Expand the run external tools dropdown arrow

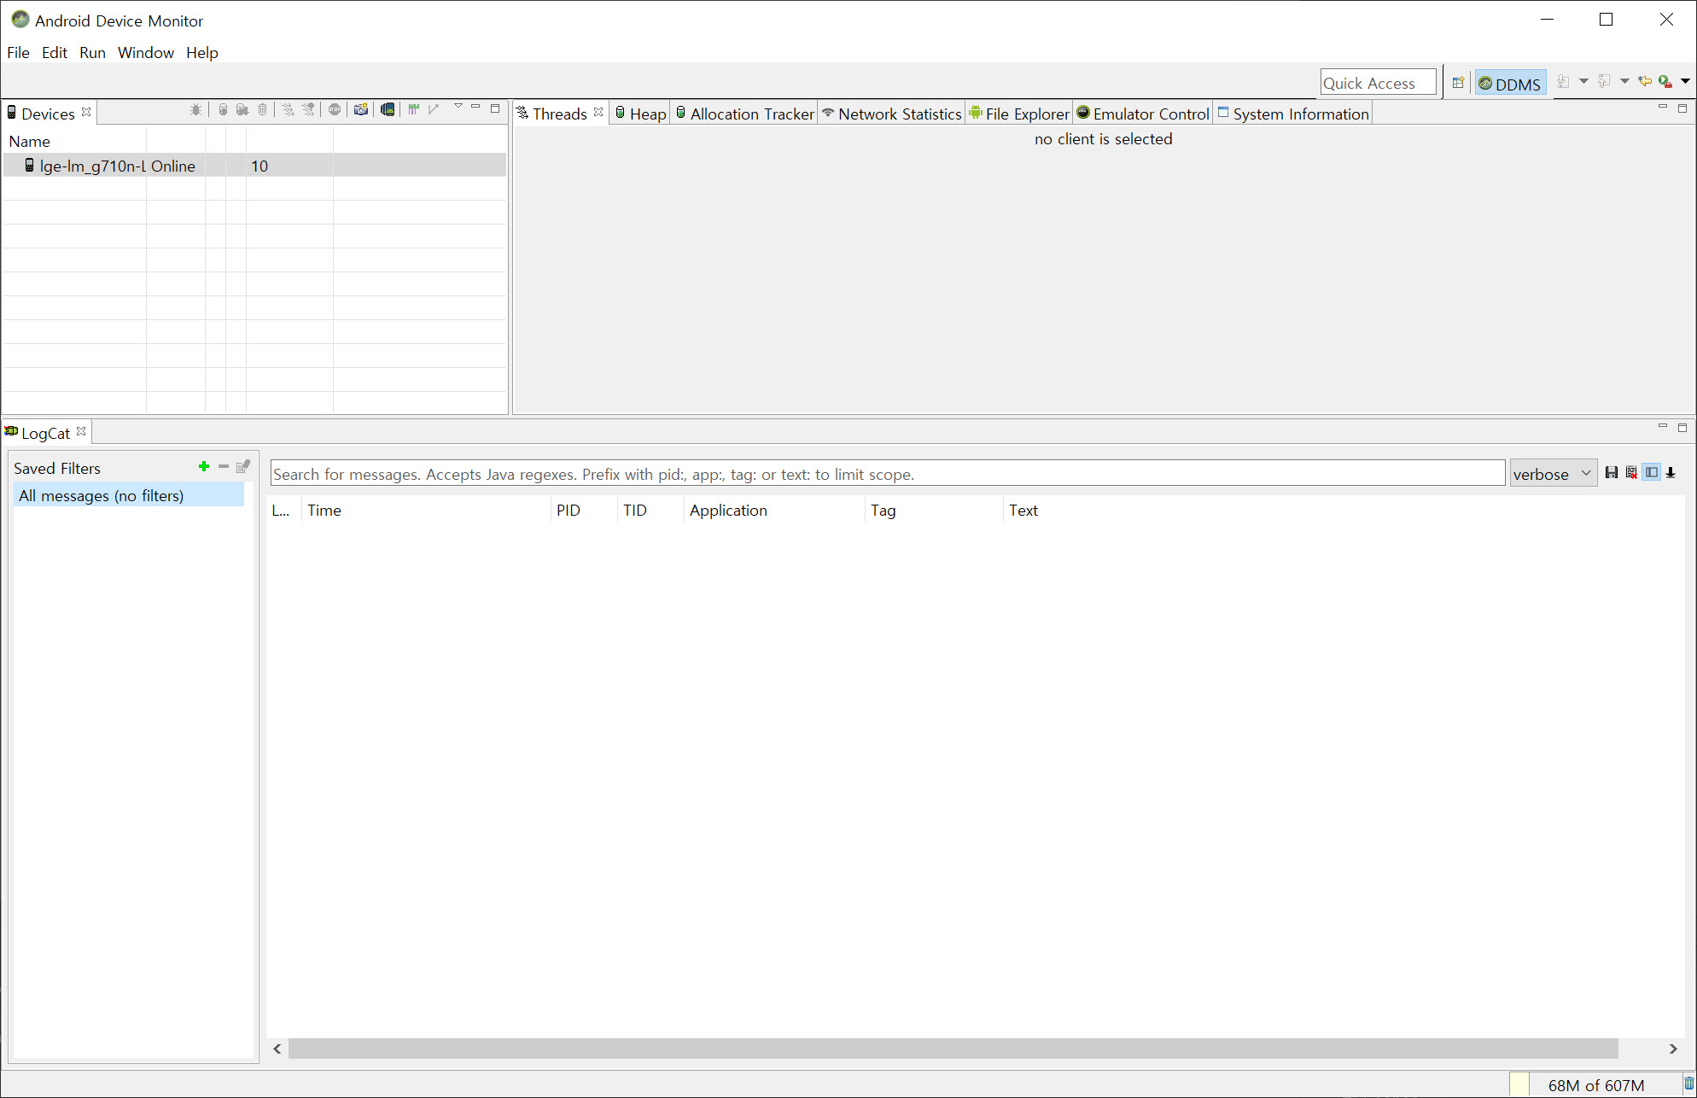point(1685,82)
